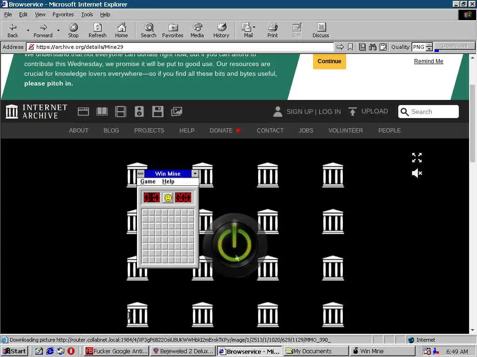
Task: Launch Internet Explorer quick launch icon
Action: tap(50, 351)
